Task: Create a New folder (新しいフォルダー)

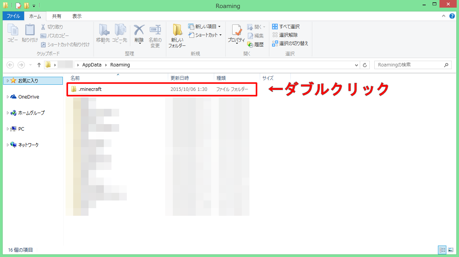Action: (177, 36)
